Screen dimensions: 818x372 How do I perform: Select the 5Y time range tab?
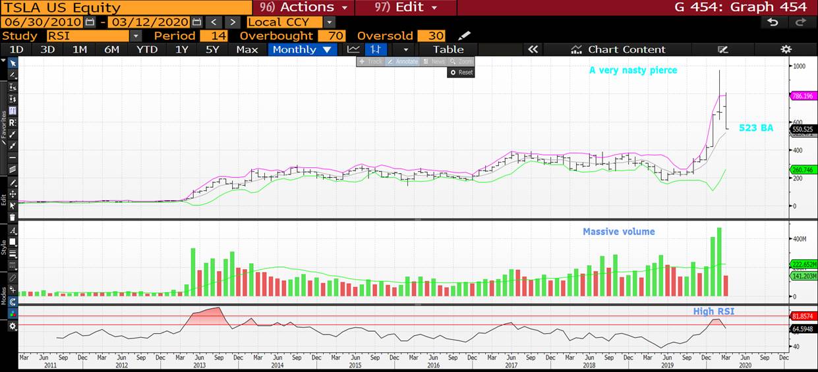coord(212,49)
